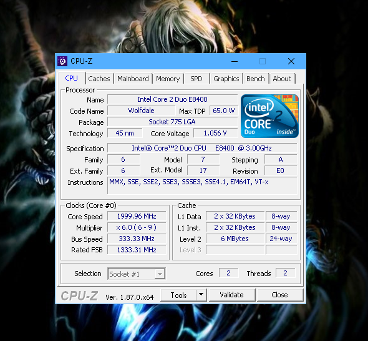Click the Close button at bottom

[x=280, y=295]
